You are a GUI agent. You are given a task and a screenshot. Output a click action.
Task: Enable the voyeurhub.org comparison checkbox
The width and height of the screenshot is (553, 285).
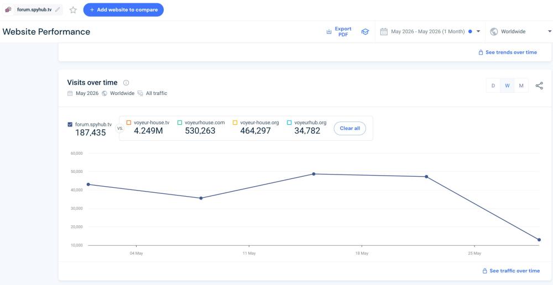[x=289, y=123]
